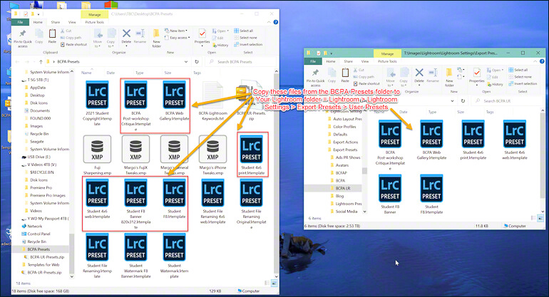Click Delete in right window ribbon
Image resolution: width=549 pixels, height=297 pixels.
coord(419,75)
